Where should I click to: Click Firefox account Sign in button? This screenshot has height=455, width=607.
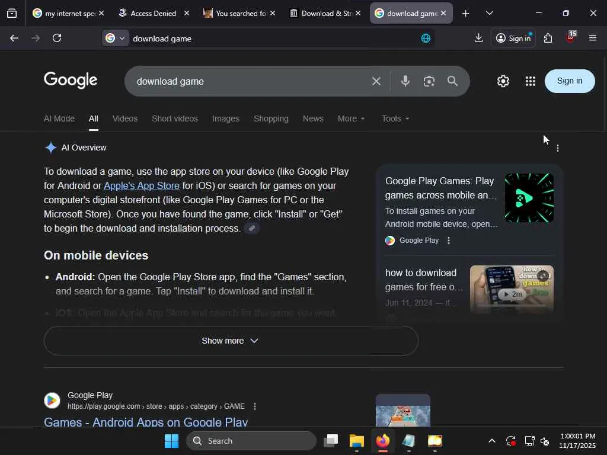(x=513, y=38)
